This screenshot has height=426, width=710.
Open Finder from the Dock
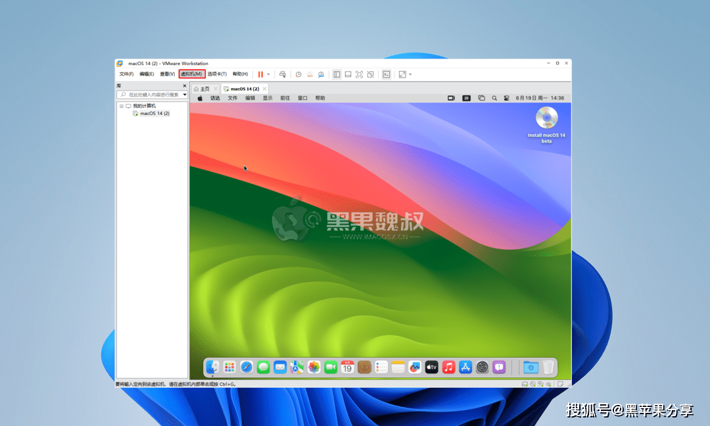click(x=212, y=367)
